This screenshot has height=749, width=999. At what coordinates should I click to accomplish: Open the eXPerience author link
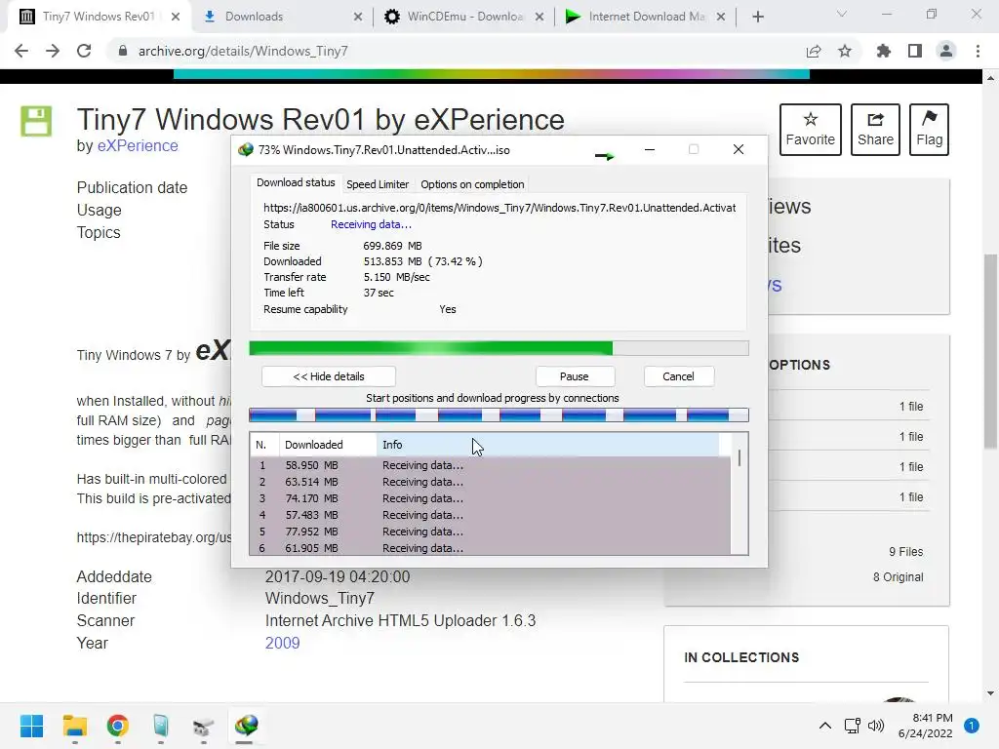tap(138, 146)
